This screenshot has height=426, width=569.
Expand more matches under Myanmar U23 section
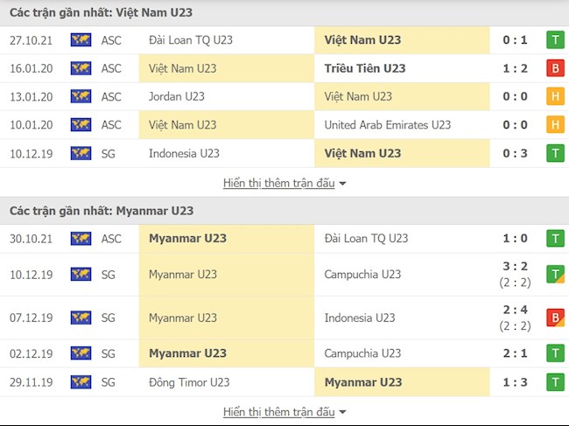[284, 412]
